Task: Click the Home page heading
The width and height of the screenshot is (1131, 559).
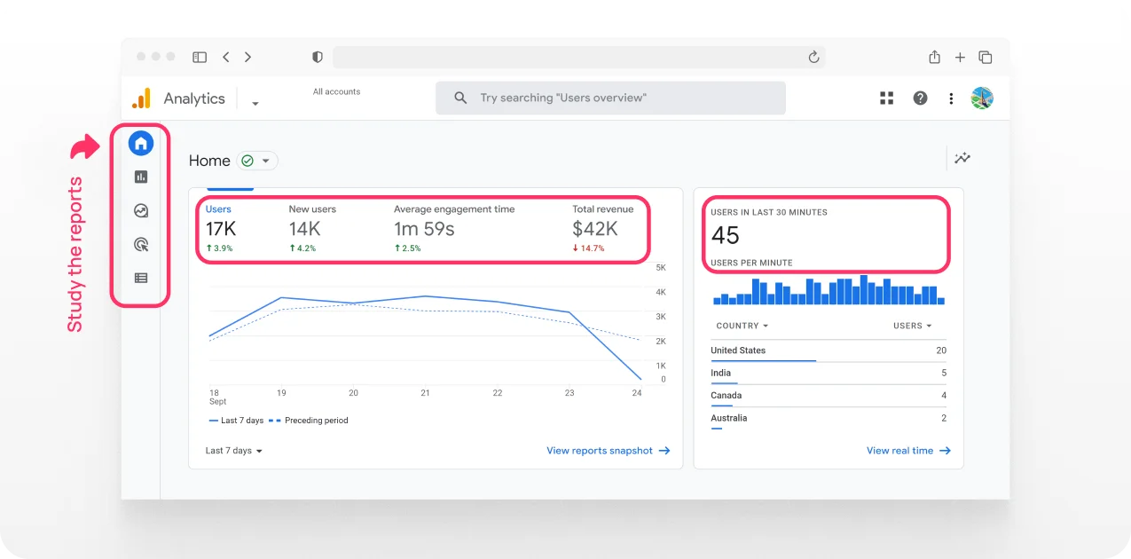Action: (x=209, y=161)
